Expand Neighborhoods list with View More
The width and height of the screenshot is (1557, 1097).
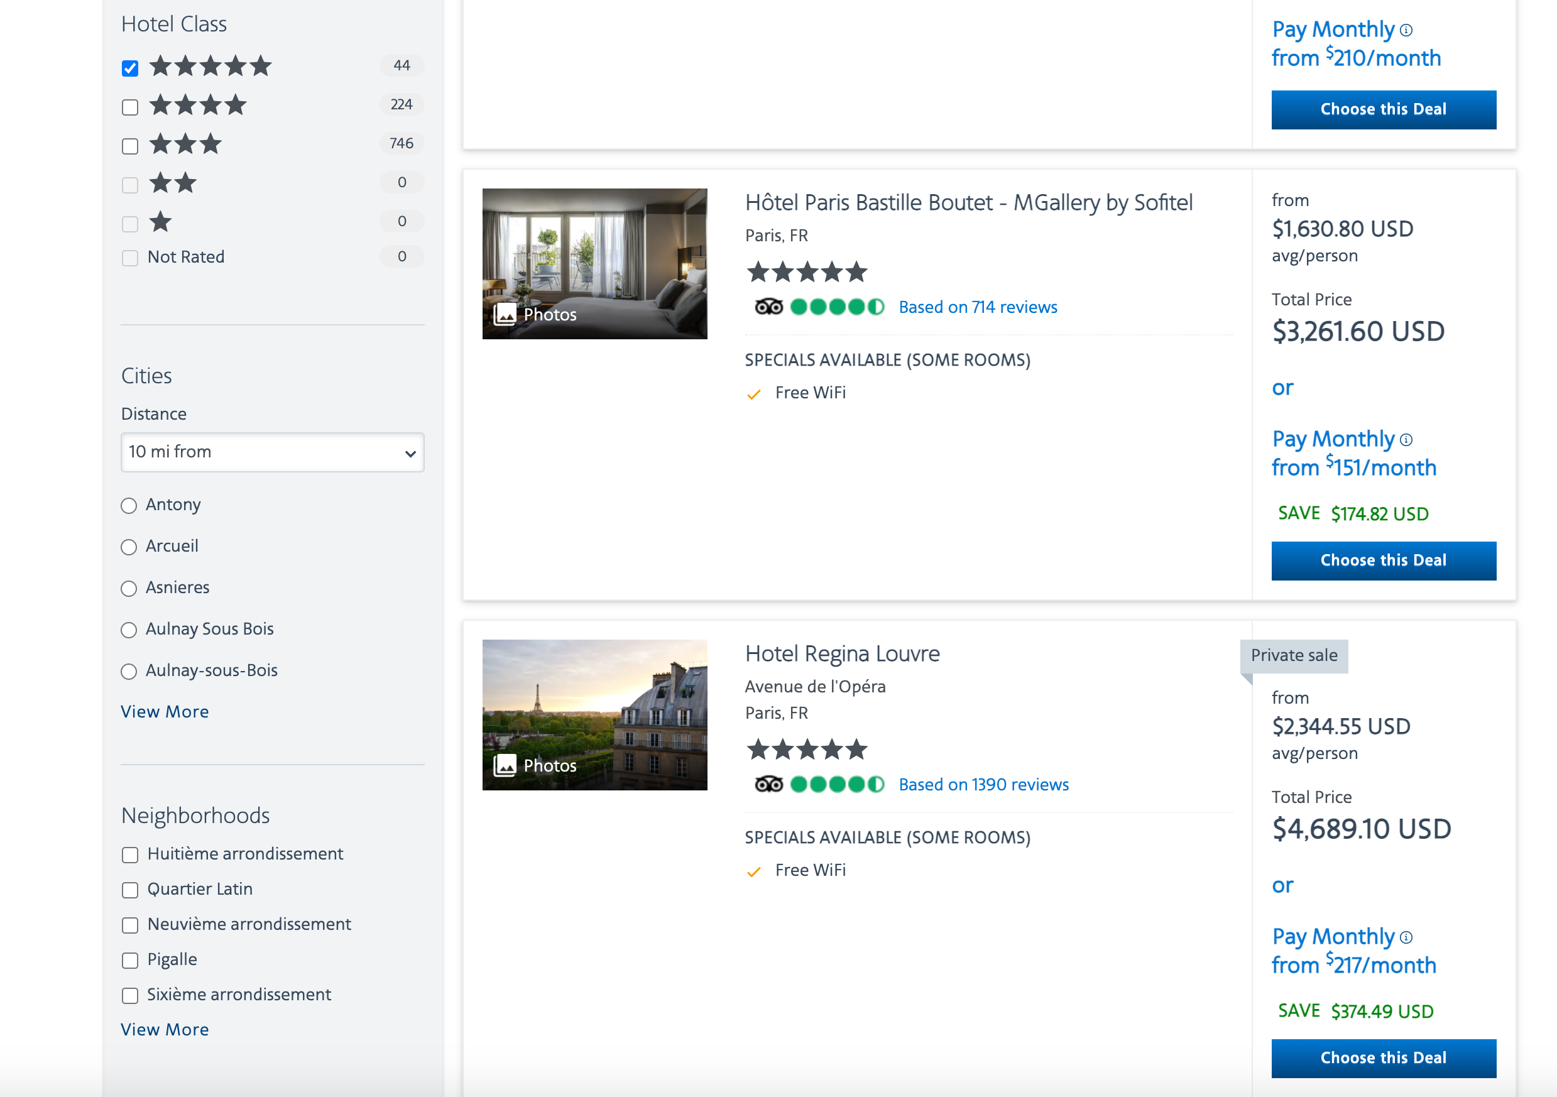click(165, 1029)
